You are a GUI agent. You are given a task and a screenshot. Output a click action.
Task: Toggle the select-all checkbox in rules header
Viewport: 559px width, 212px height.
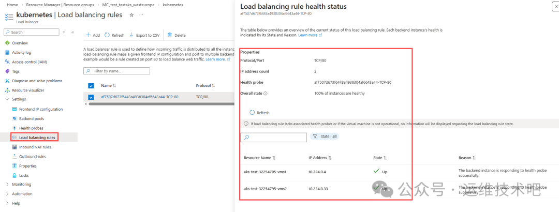tap(91, 86)
